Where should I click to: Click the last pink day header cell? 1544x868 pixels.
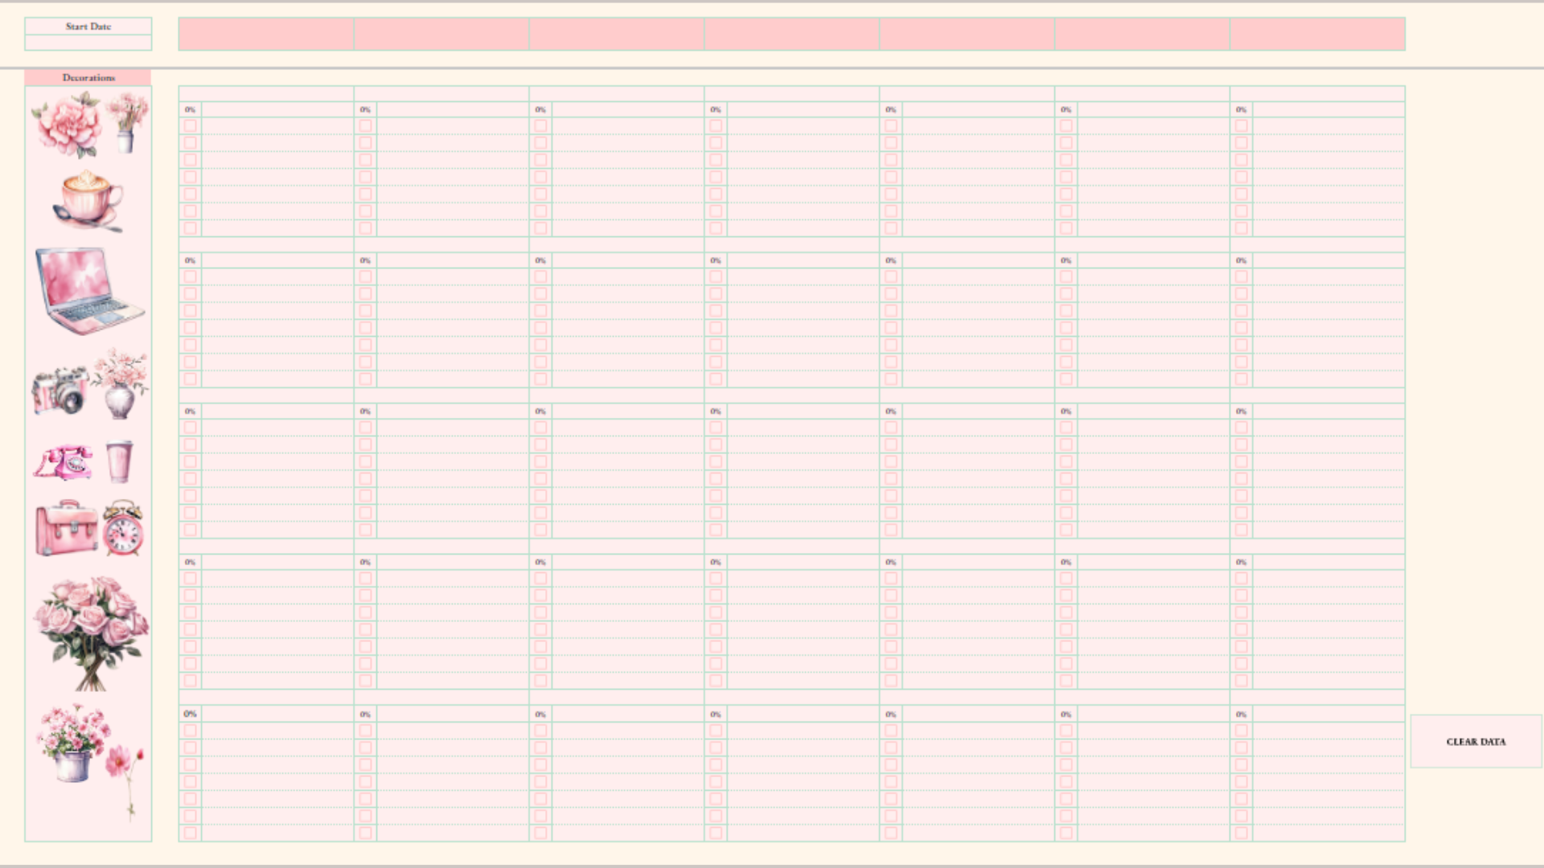coord(1317,35)
